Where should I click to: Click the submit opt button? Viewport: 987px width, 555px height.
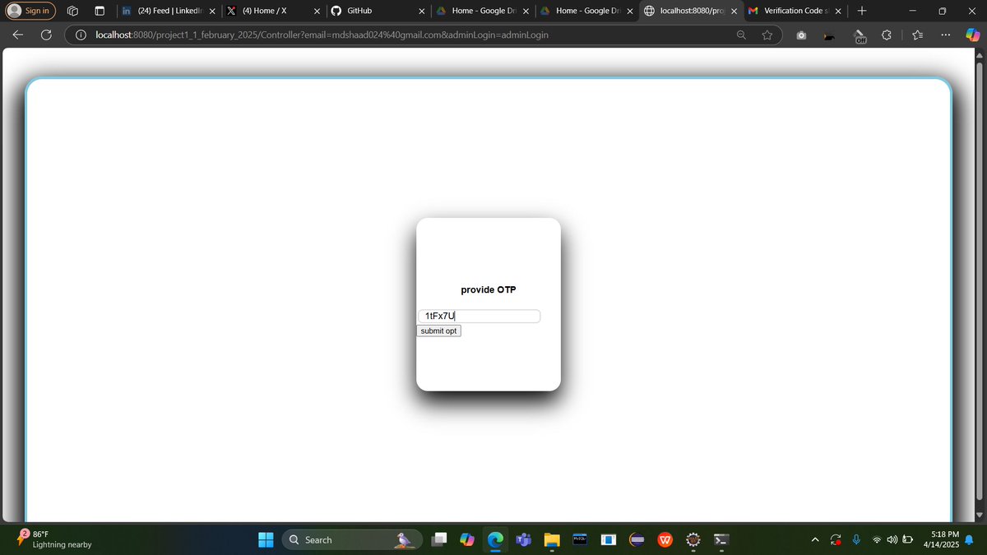(x=438, y=331)
